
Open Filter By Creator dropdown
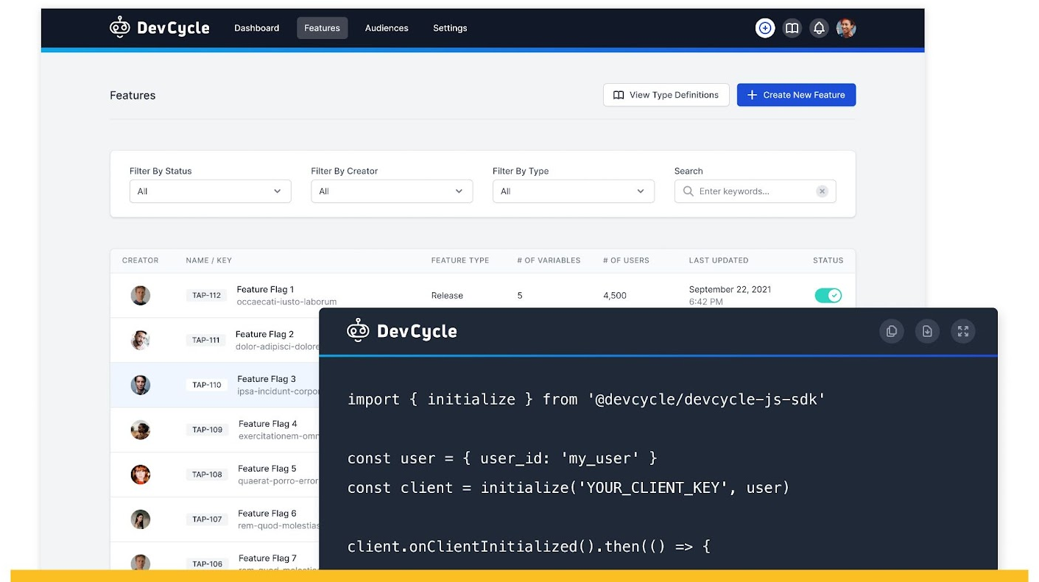click(x=392, y=191)
